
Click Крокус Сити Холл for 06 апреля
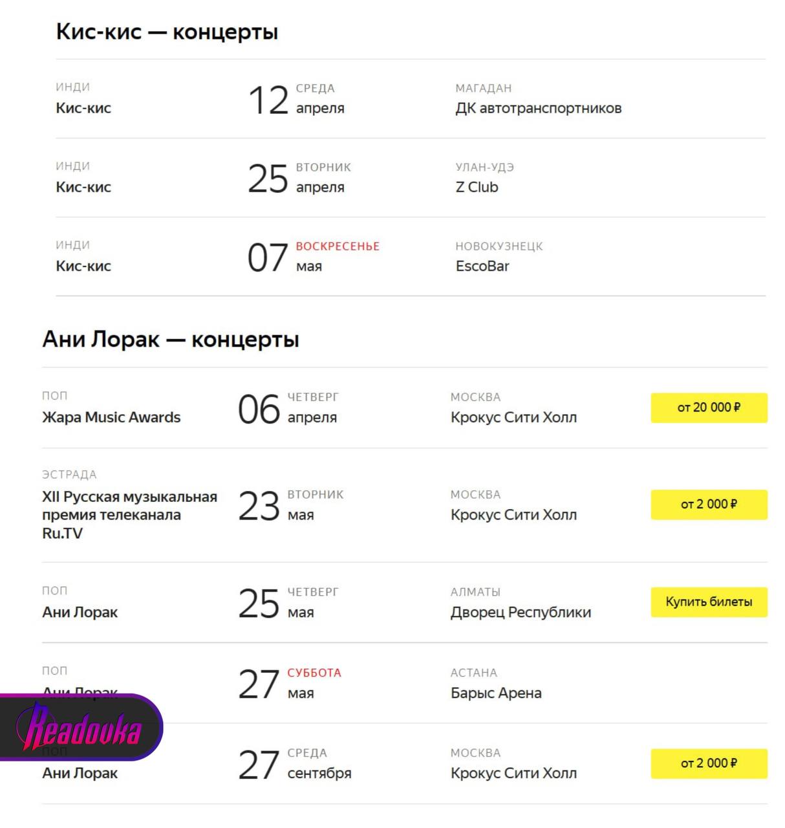(x=513, y=417)
